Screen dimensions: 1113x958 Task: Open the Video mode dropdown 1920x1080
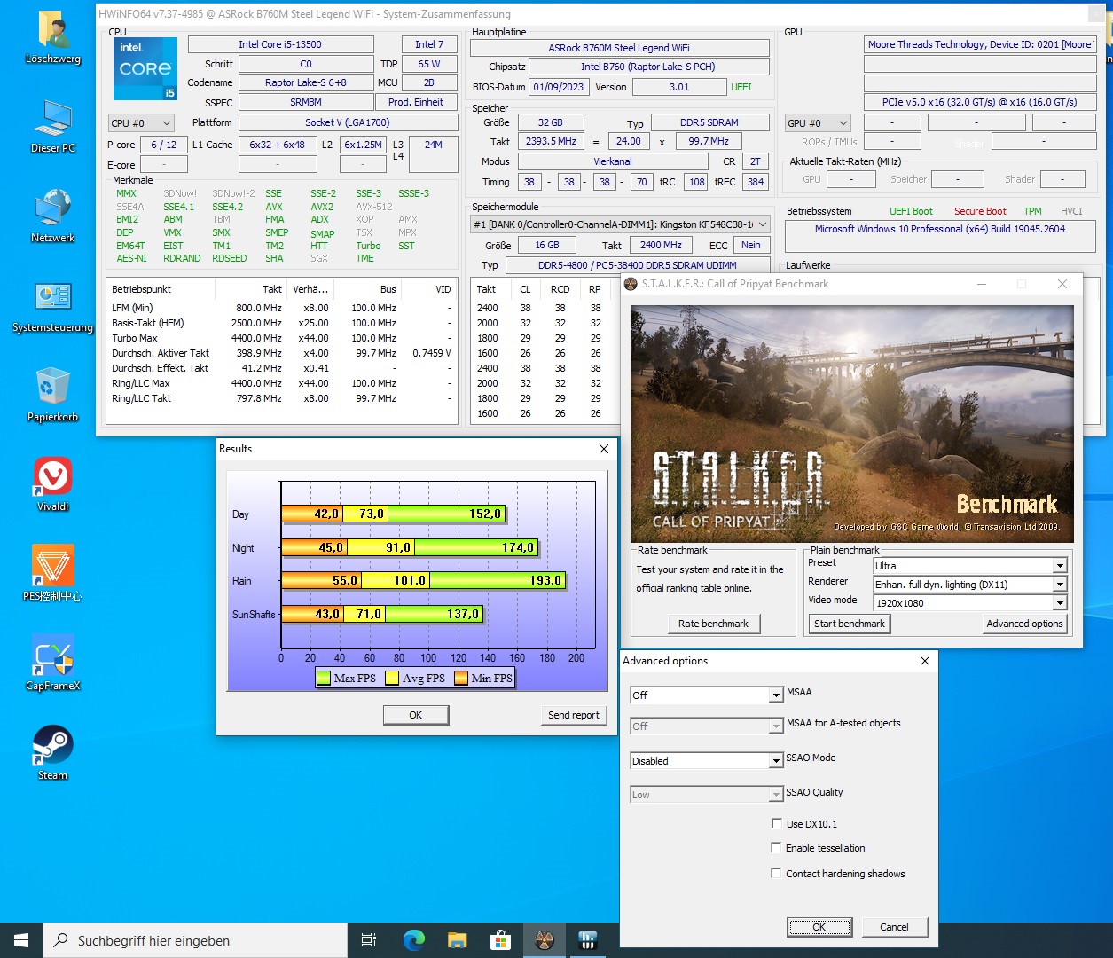969,603
